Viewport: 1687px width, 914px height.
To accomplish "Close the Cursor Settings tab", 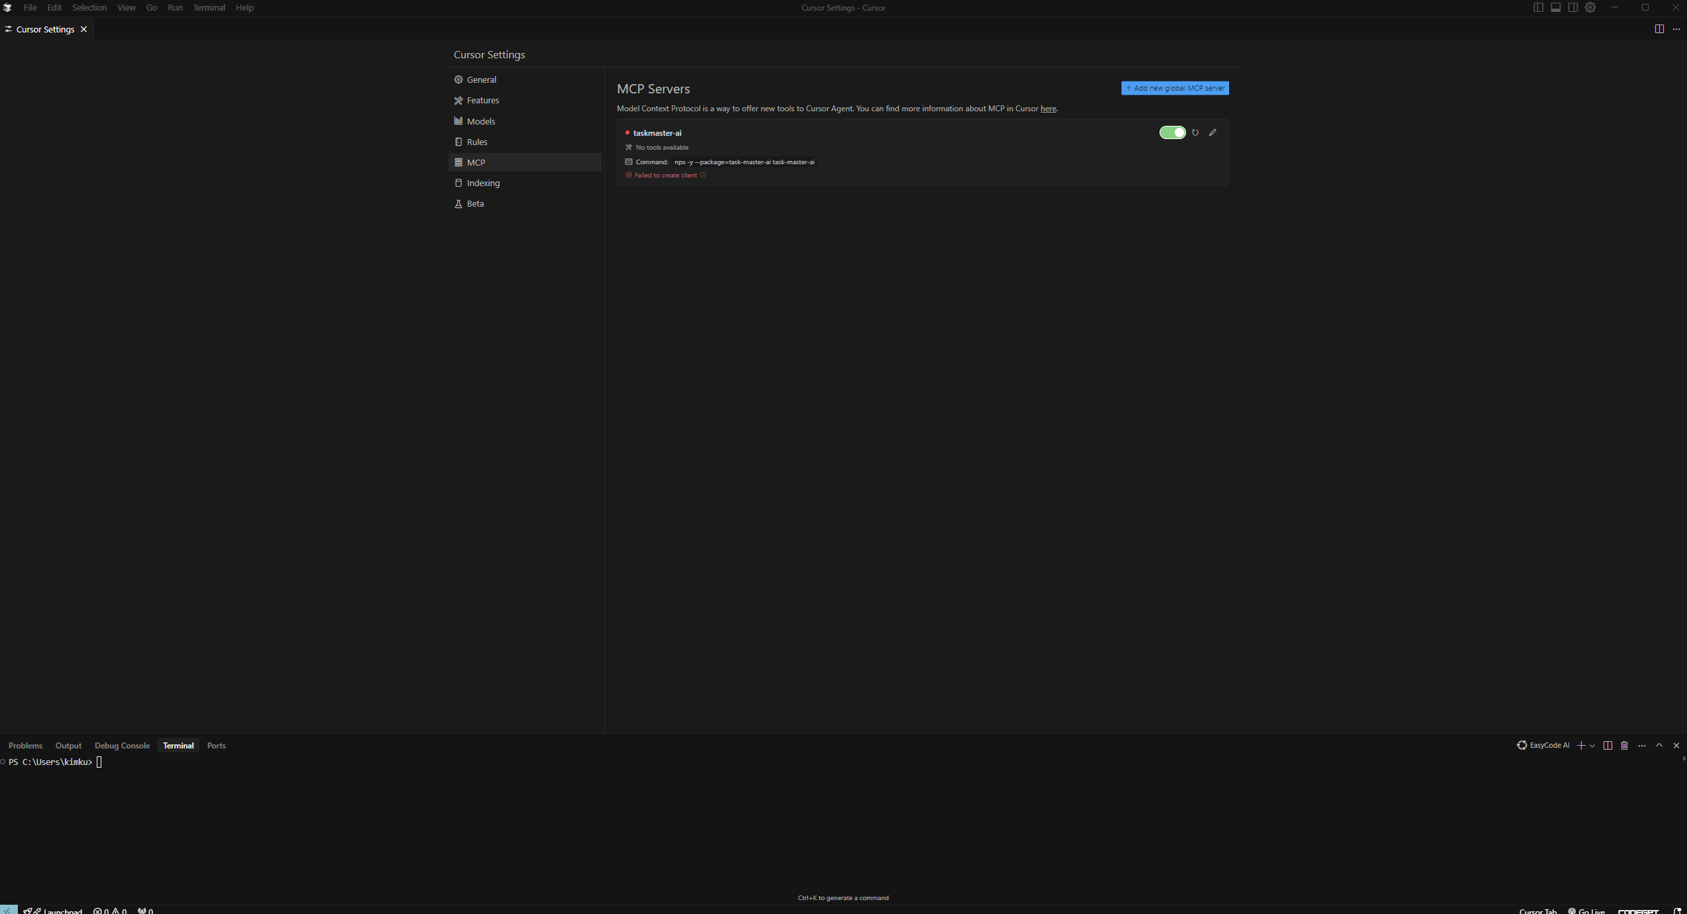I will pos(83,29).
